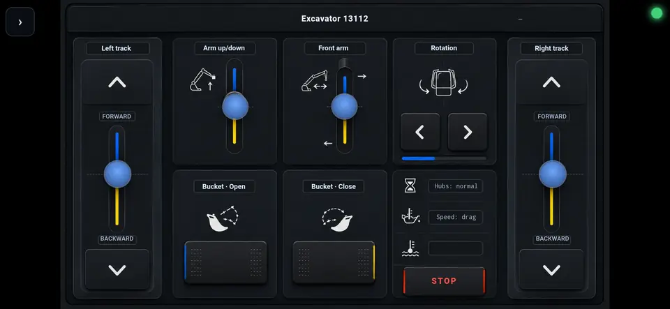Click the FORWARD label on Left track

pyautogui.click(x=117, y=116)
